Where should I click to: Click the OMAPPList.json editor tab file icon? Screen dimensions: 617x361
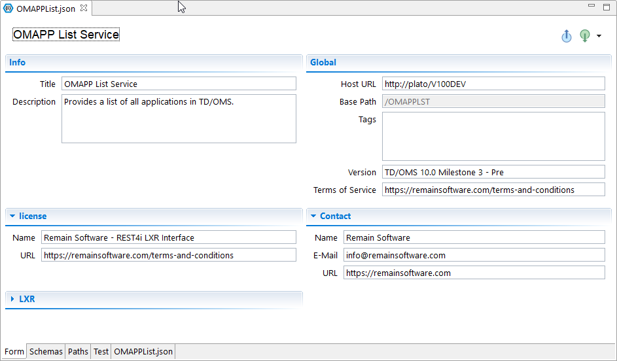click(9, 9)
